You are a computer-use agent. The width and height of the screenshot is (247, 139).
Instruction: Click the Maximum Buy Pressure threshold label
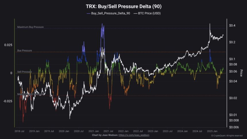tap(30, 27)
